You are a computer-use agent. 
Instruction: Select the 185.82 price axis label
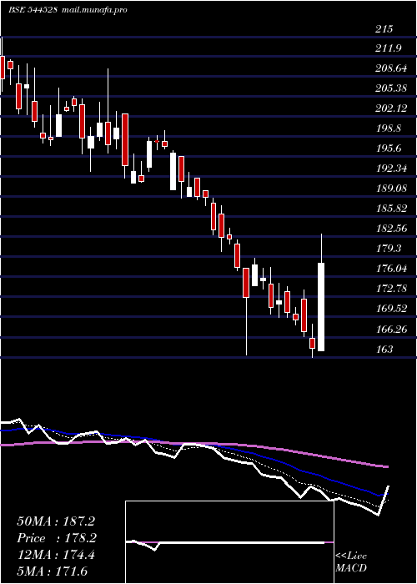tap(390, 209)
